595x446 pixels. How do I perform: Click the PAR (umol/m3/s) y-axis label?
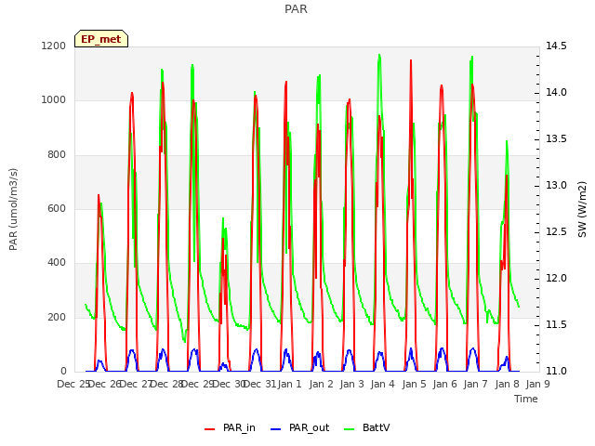click(x=13, y=209)
